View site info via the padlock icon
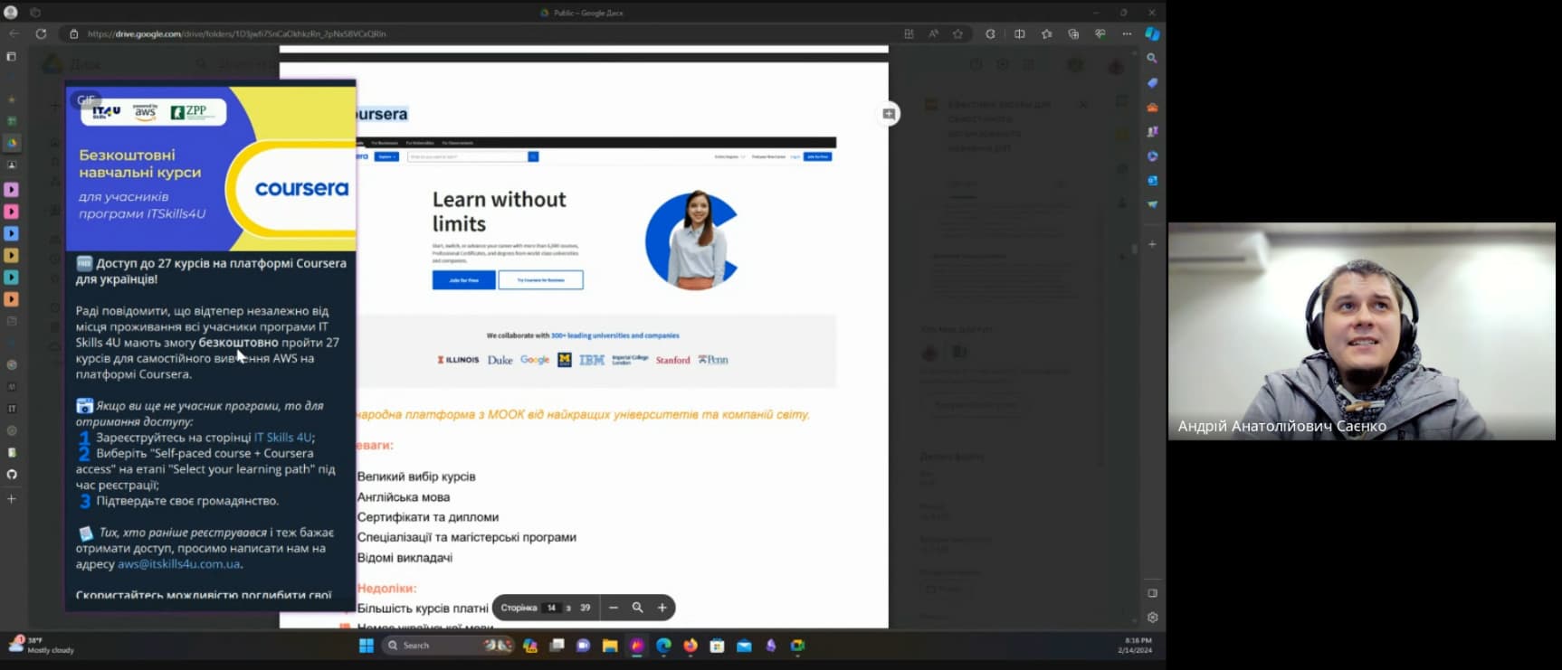Image resolution: width=1562 pixels, height=670 pixels. [x=74, y=33]
